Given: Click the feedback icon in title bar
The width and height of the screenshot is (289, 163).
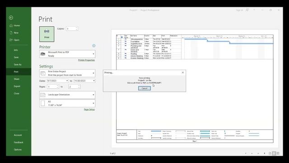Looking at the screenshot, I should point(247,10).
